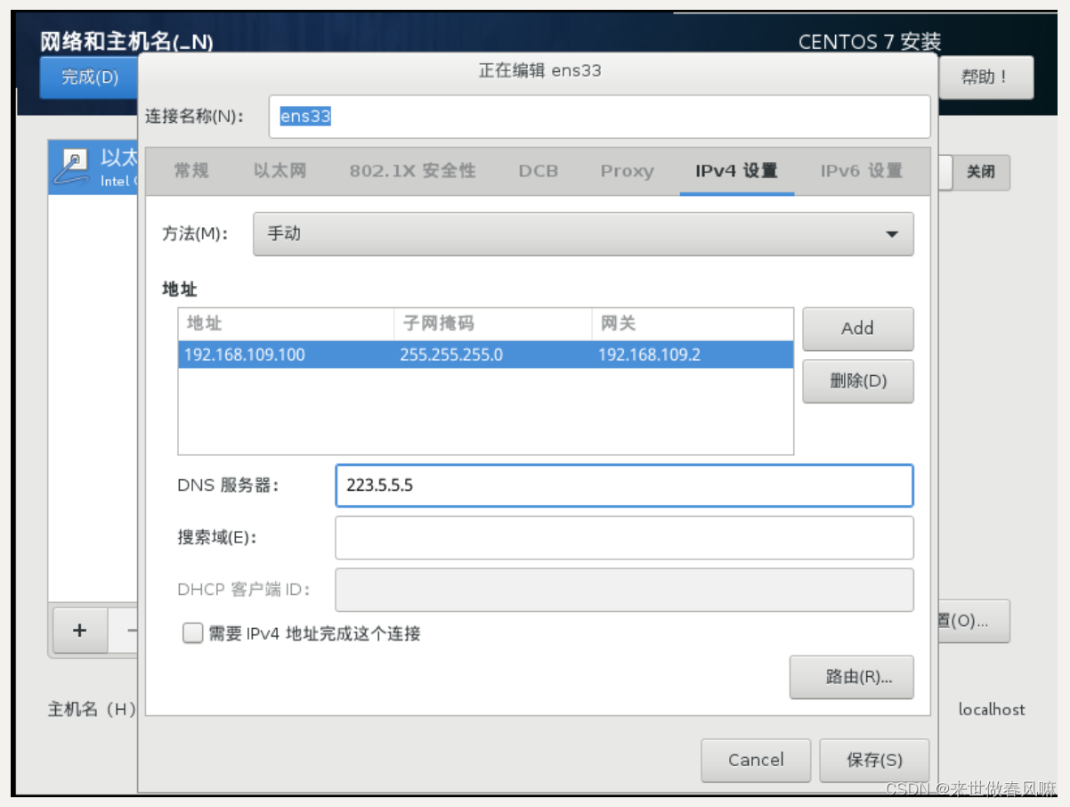This screenshot has width=1070, height=807.
Task: Click the 搜索域(E) input field
Action: click(624, 538)
